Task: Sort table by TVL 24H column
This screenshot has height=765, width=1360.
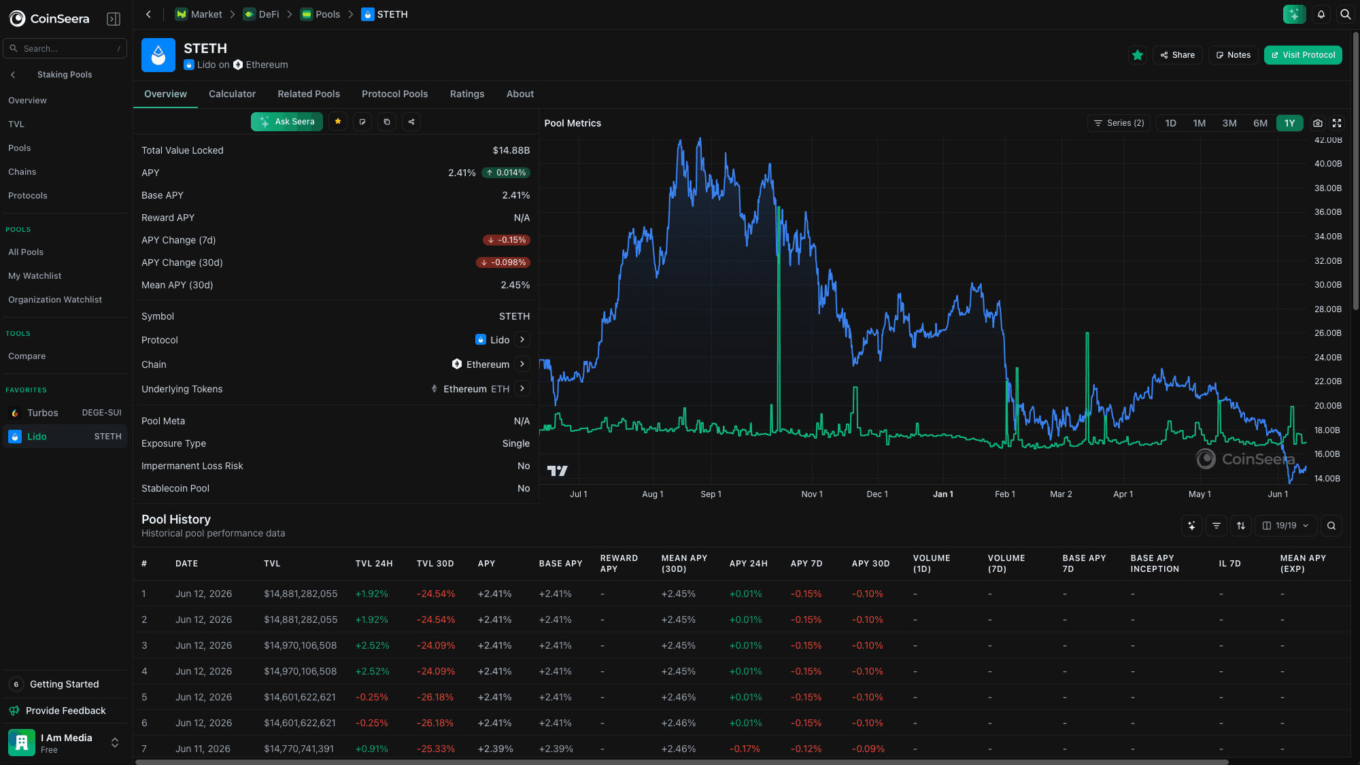Action: click(374, 564)
